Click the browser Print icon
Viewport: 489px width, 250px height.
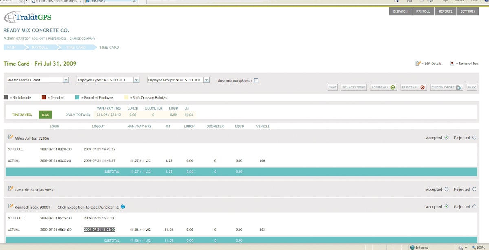tap(431, 1)
